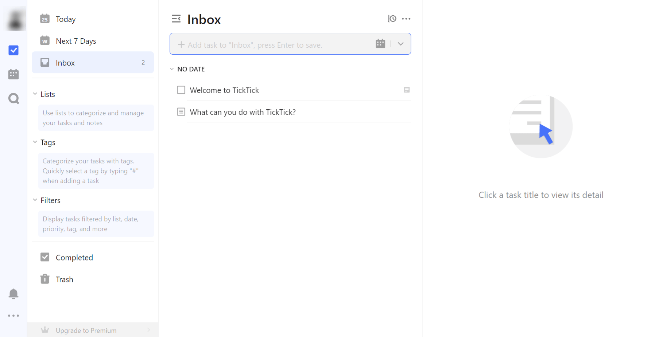Click the Inbox tray icon
Viewport: 659px width, 337px height.
(45, 62)
